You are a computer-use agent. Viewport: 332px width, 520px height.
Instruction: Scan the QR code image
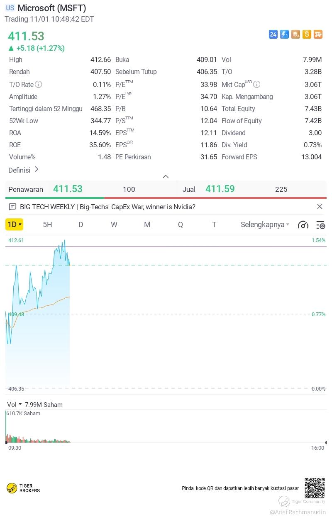(315, 488)
